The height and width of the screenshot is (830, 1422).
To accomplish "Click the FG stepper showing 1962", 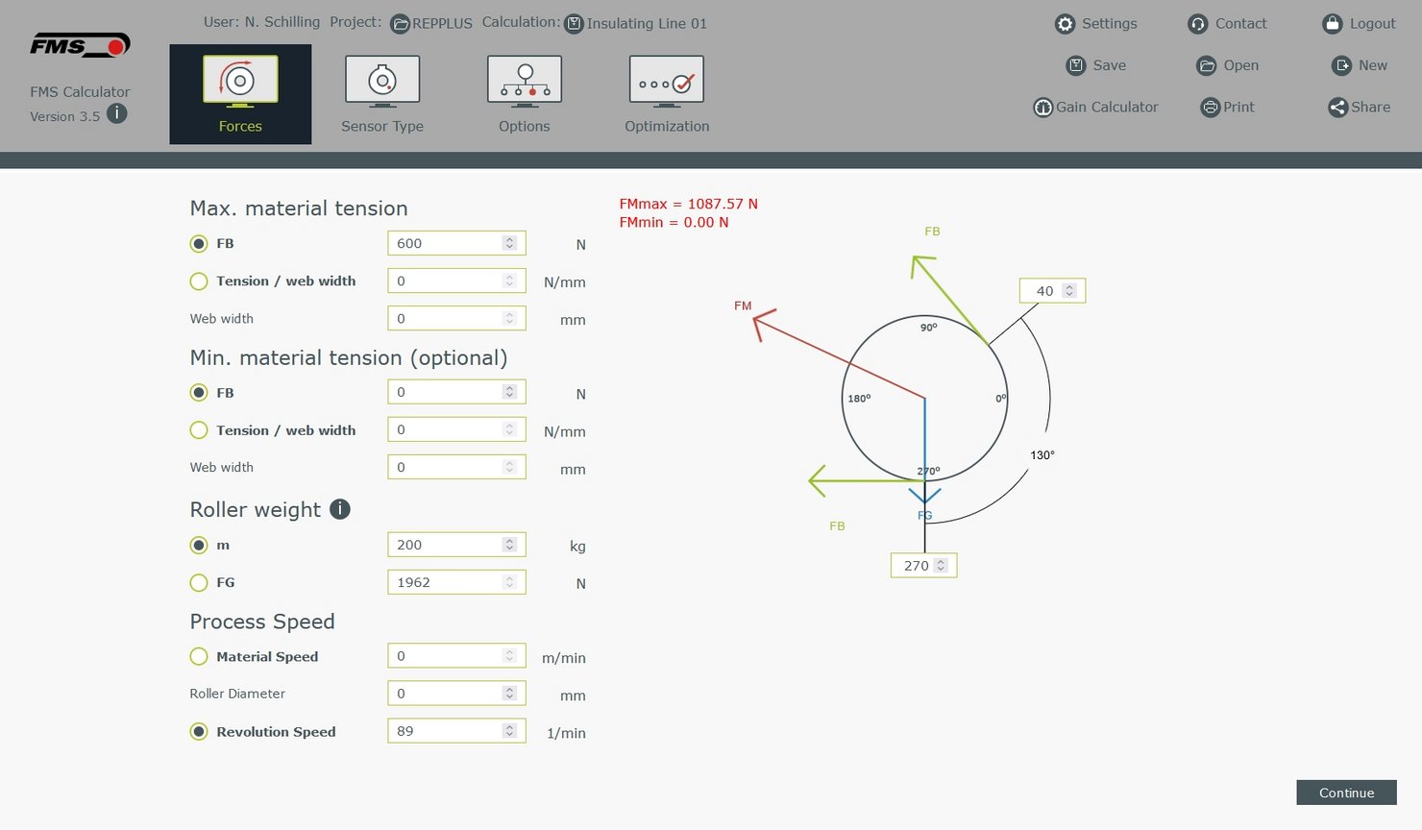I will (510, 582).
